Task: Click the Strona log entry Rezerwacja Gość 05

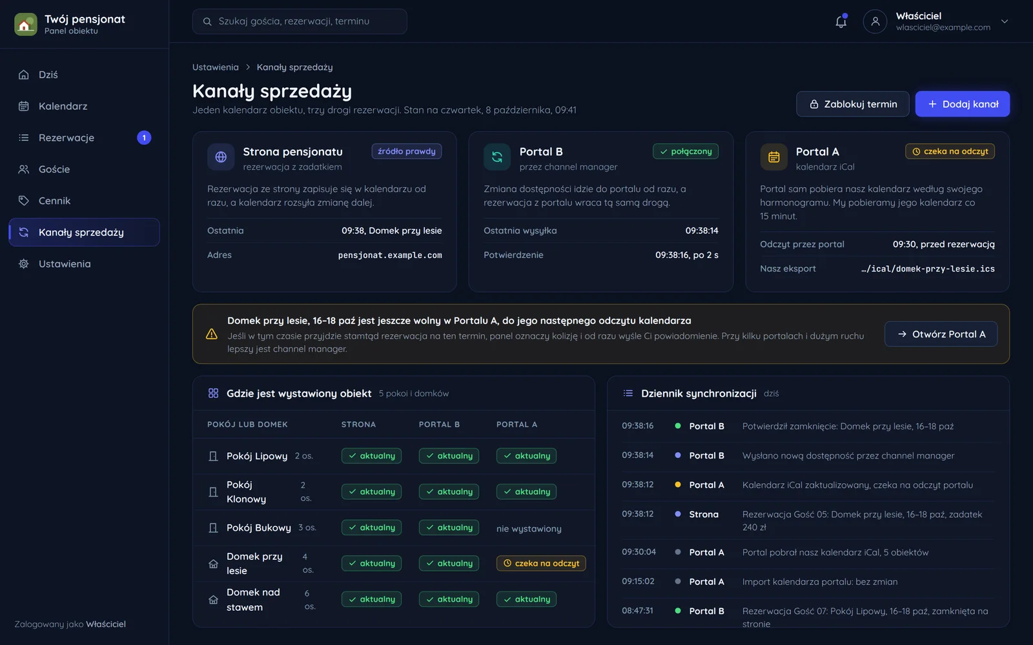Action: (x=808, y=521)
